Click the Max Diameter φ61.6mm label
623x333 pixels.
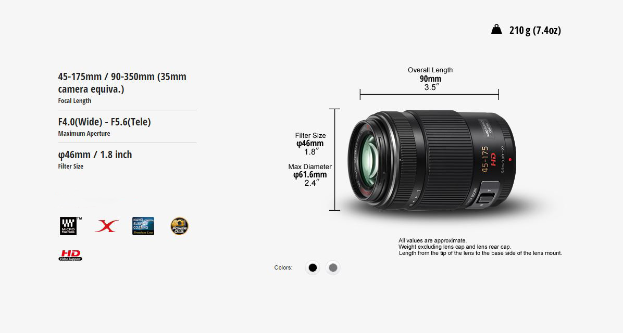(310, 175)
